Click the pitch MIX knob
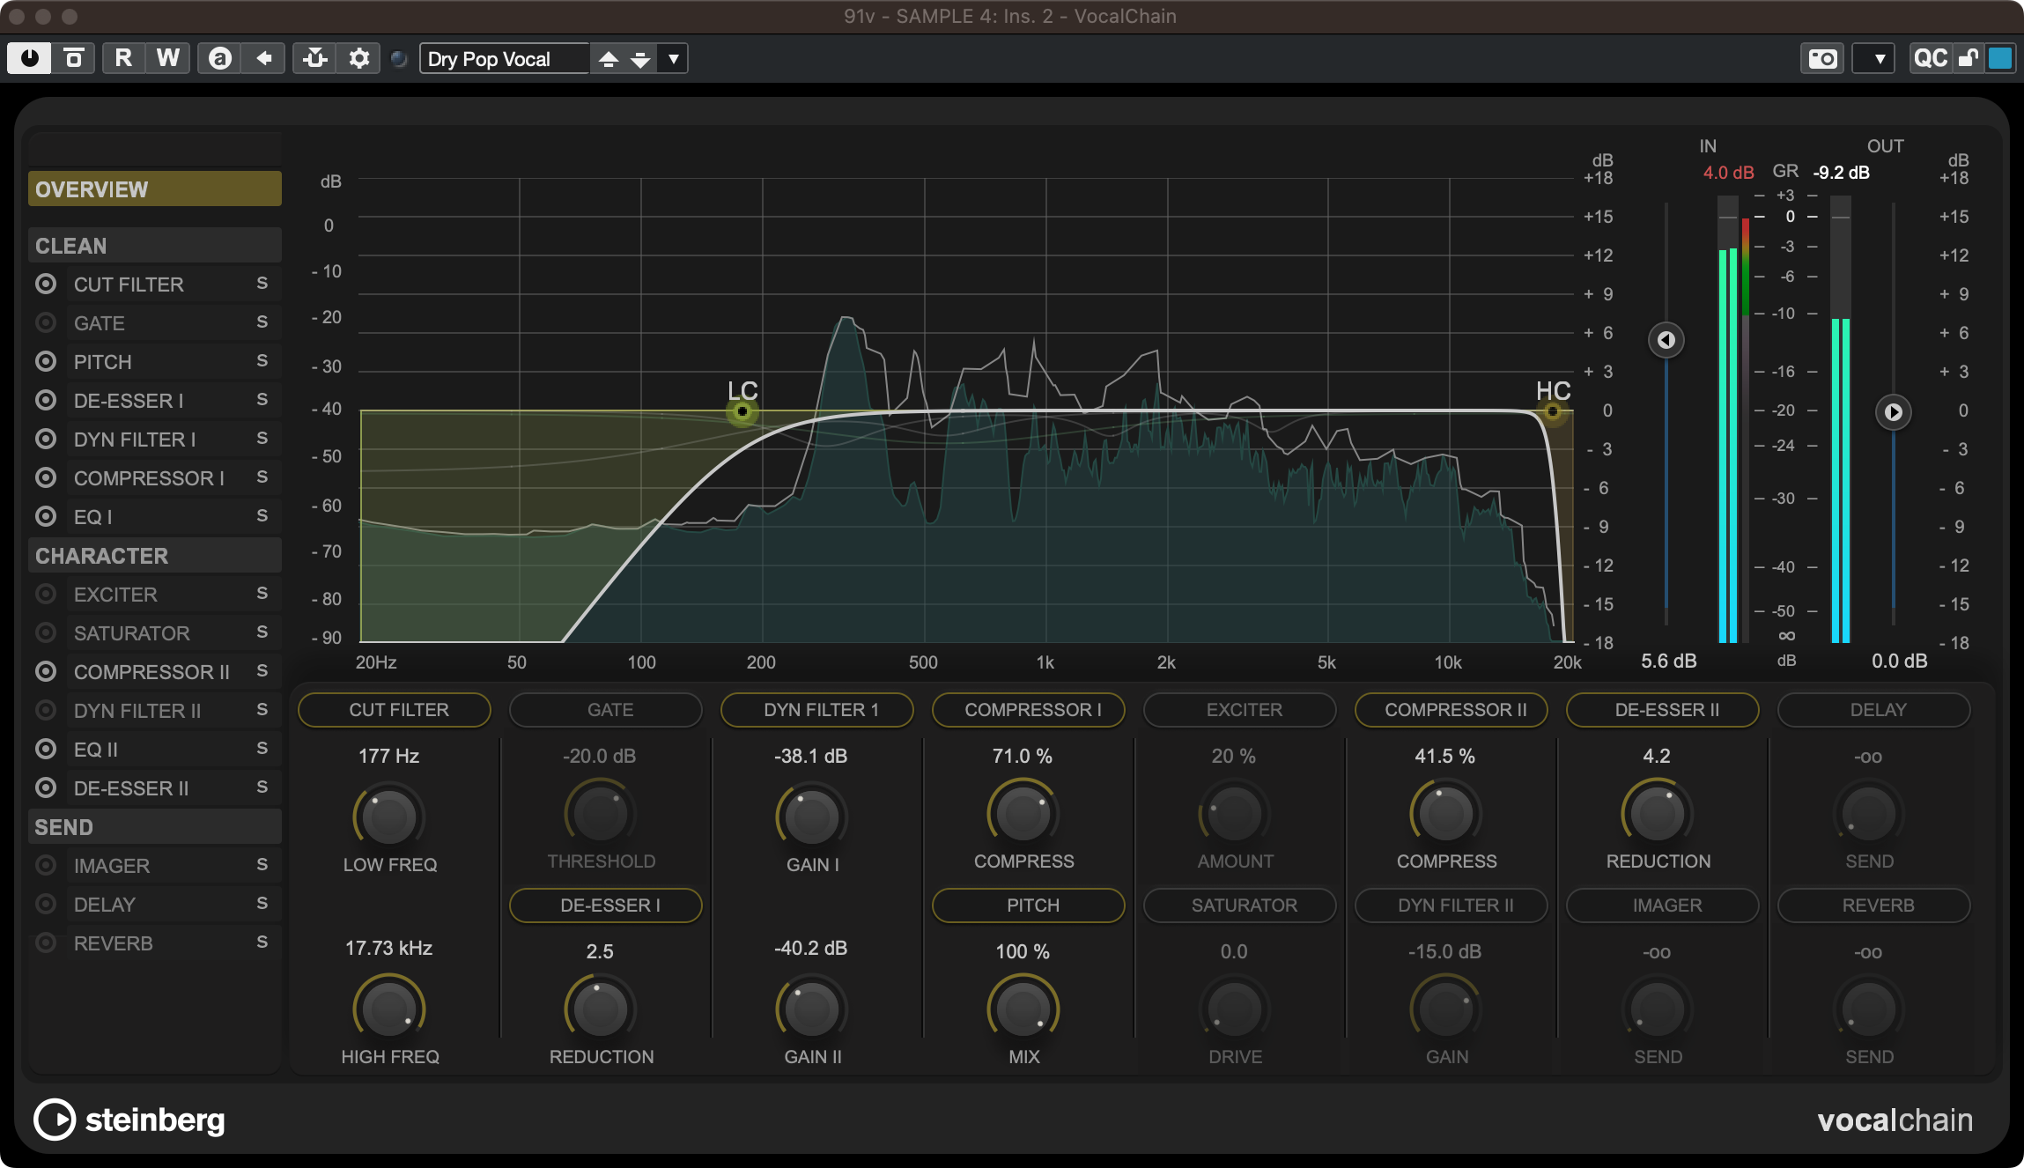 pos(1023,1009)
